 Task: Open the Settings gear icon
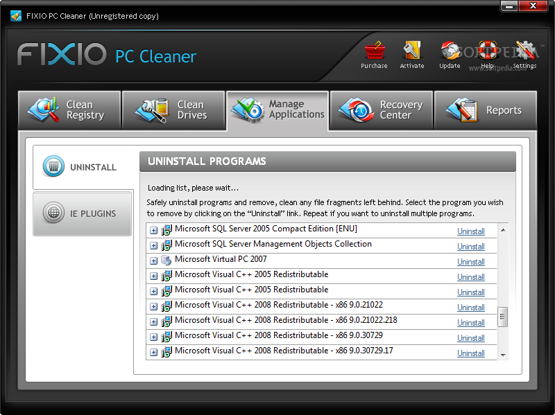[525, 50]
